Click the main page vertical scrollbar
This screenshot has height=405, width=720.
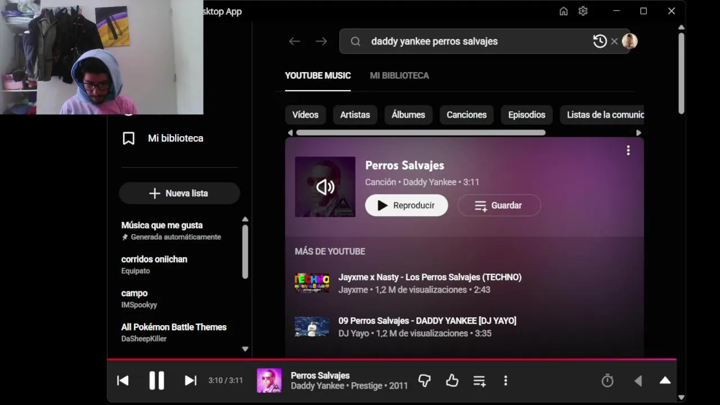tap(681, 73)
